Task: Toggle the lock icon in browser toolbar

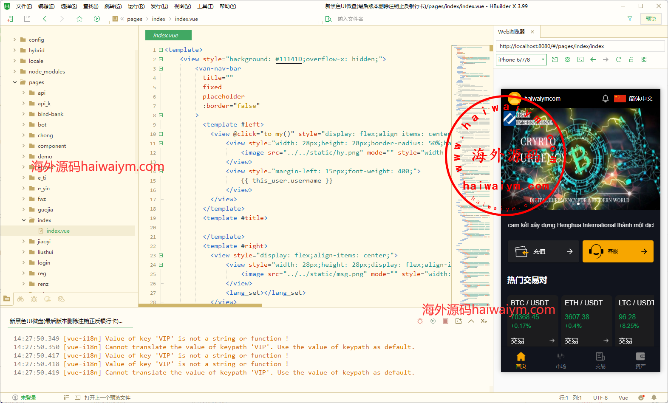Action: coord(631,59)
